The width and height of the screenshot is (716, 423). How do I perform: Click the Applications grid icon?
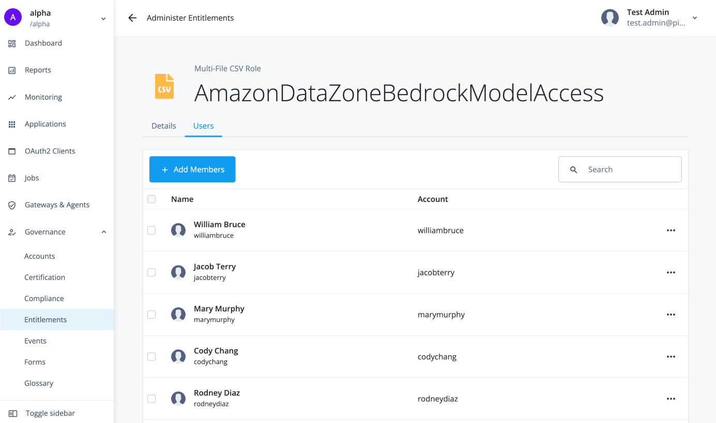(12, 124)
